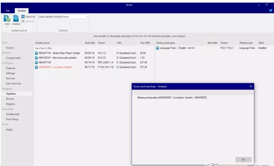The image size is (274, 166).
Task: Open the File menu
Action: click(x=8, y=11)
